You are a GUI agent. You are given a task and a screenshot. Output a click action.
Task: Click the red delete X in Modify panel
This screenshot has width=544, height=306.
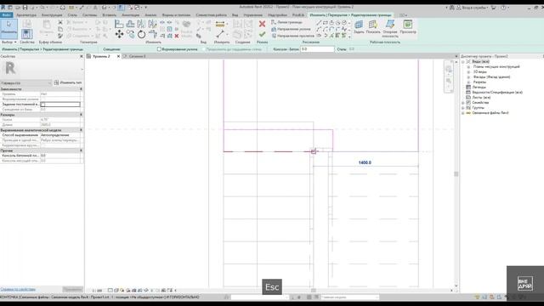pyautogui.click(x=177, y=36)
